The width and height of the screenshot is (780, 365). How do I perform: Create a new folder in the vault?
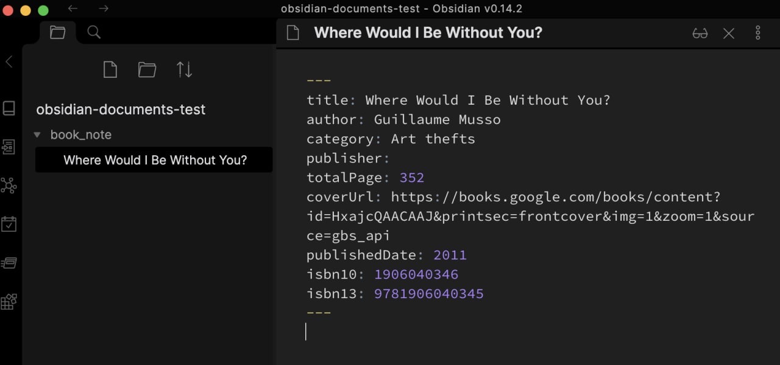[147, 70]
